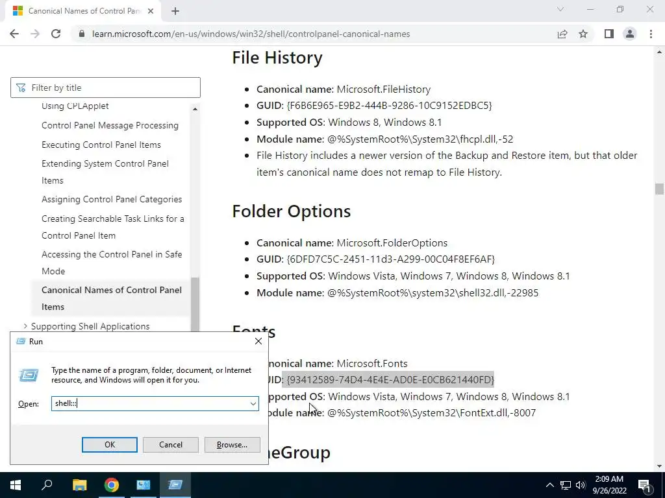The image size is (665, 498).
Task: Bookmark page with star icon
Action: click(583, 34)
